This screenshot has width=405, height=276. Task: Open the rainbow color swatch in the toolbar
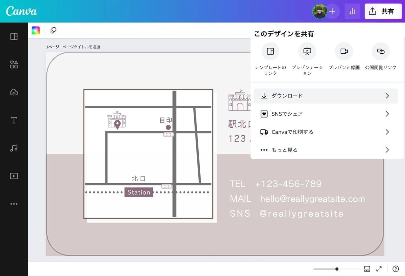(36, 30)
